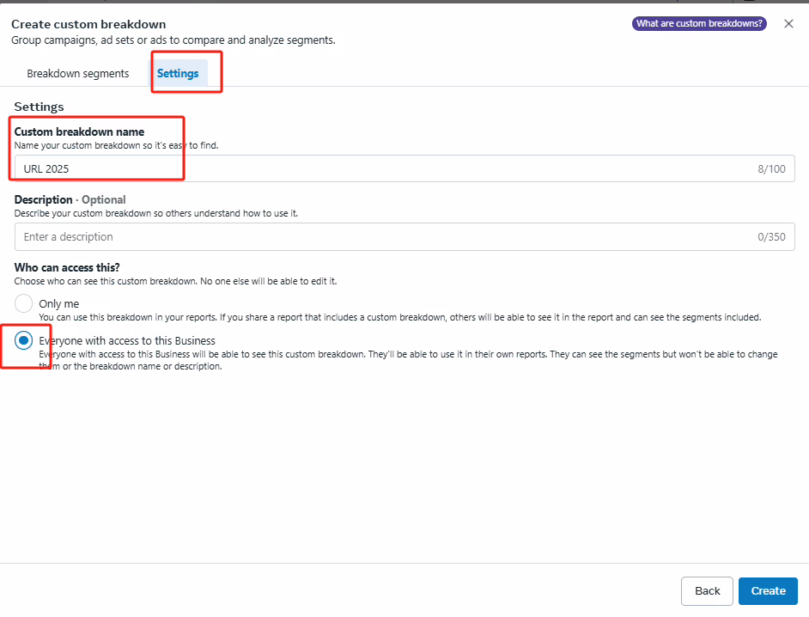
Task: Click the 0/350 description character counter
Action: coord(771,237)
